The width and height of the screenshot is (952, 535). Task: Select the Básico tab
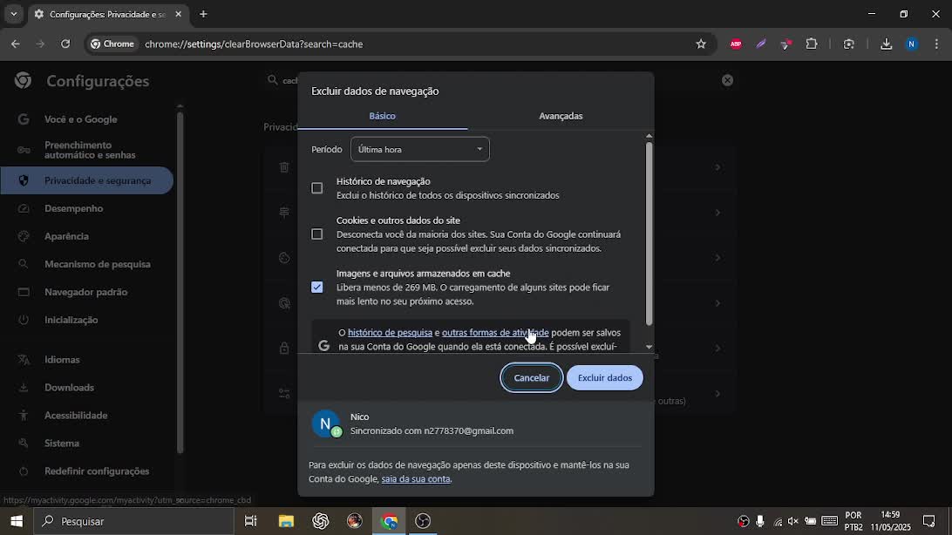[x=382, y=116]
